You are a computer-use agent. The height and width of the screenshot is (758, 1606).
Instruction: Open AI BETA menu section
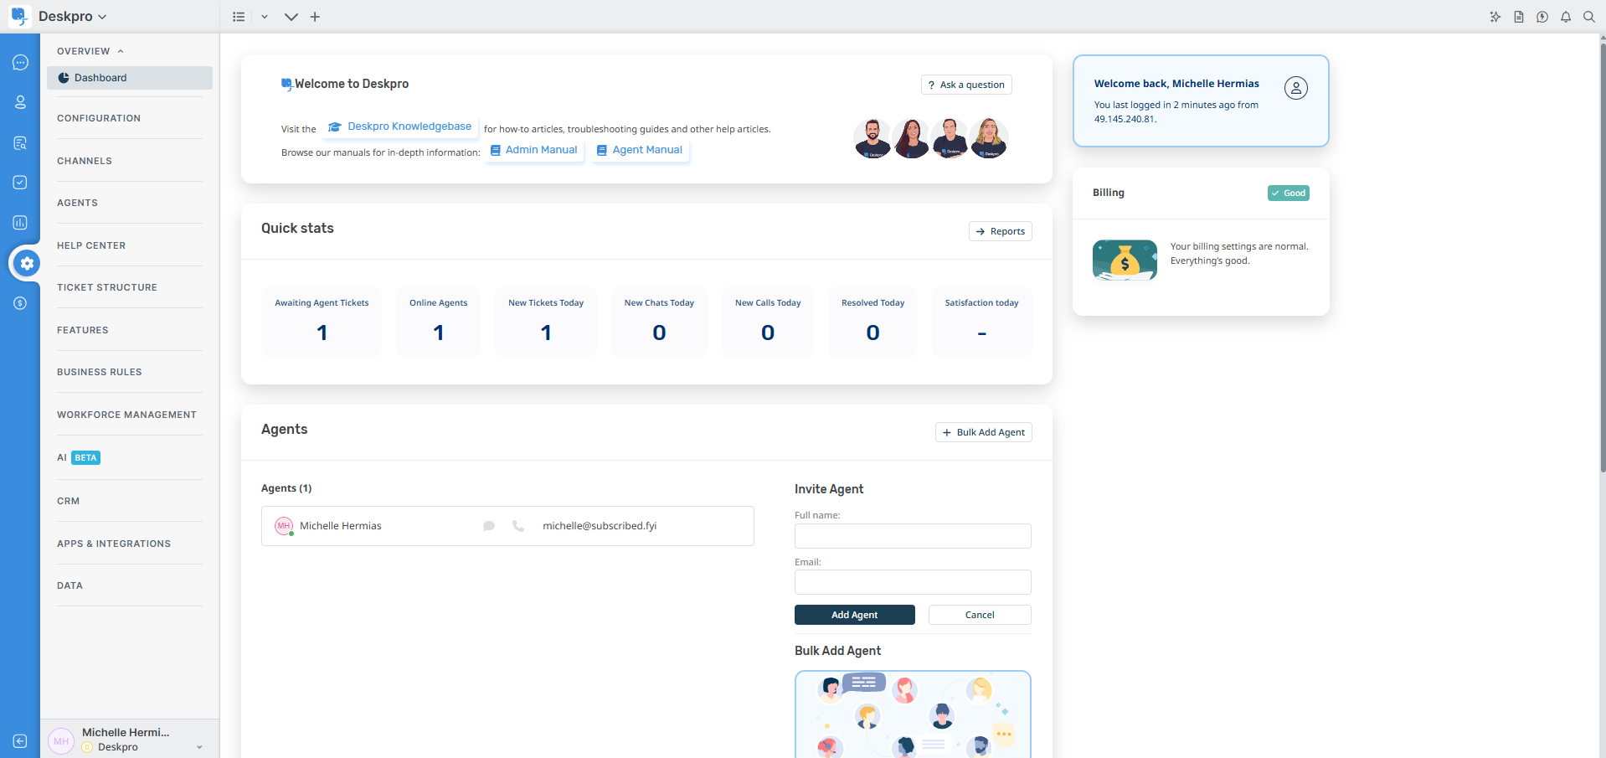coord(79,457)
